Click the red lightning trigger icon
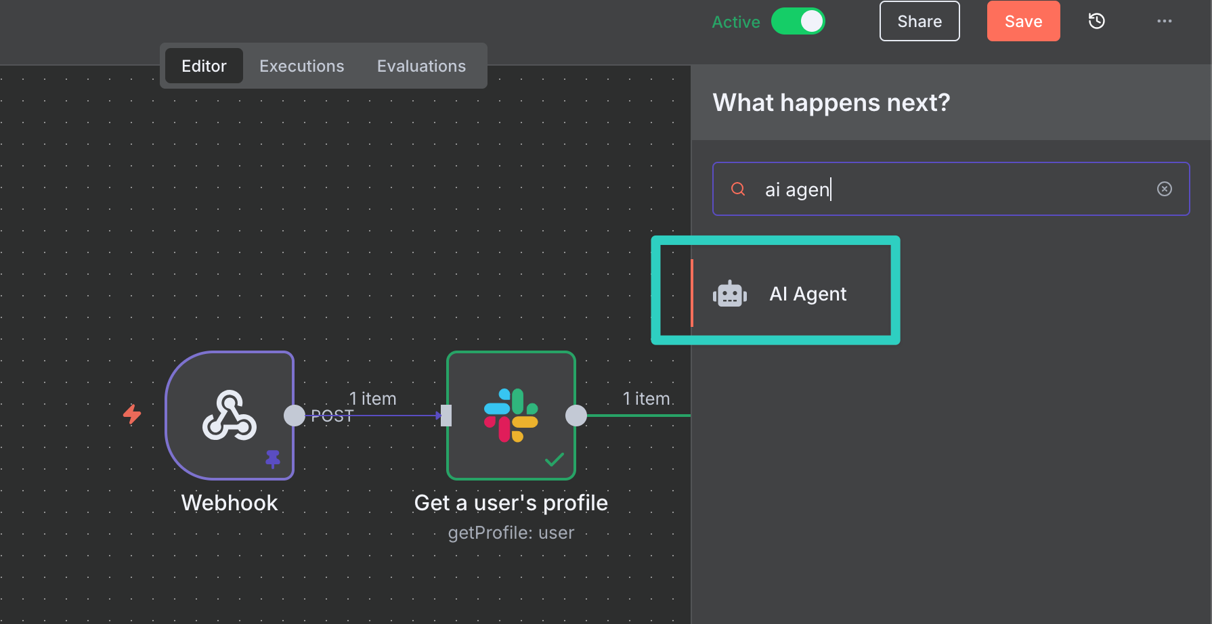 pyautogui.click(x=132, y=414)
